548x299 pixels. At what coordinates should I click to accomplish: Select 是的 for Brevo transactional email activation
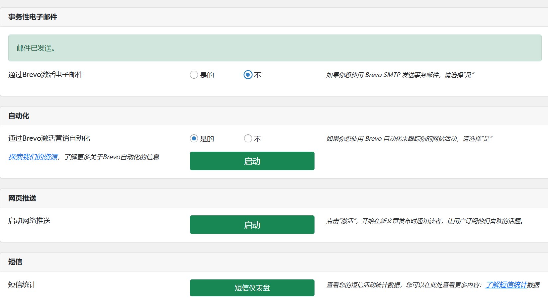194,75
